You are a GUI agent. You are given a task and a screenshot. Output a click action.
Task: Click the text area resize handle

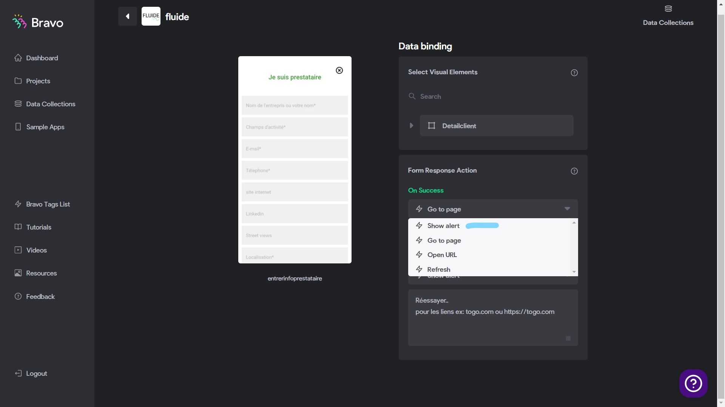coord(568,338)
